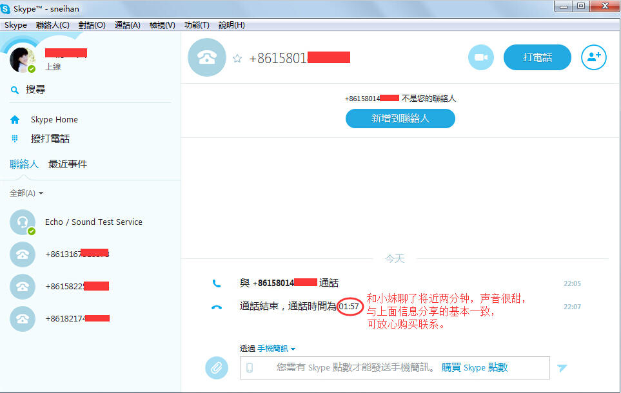Click the 不是您的聯絡人 notice text
Image resolution: width=621 pixels, height=393 pixels.
point(429,98)
